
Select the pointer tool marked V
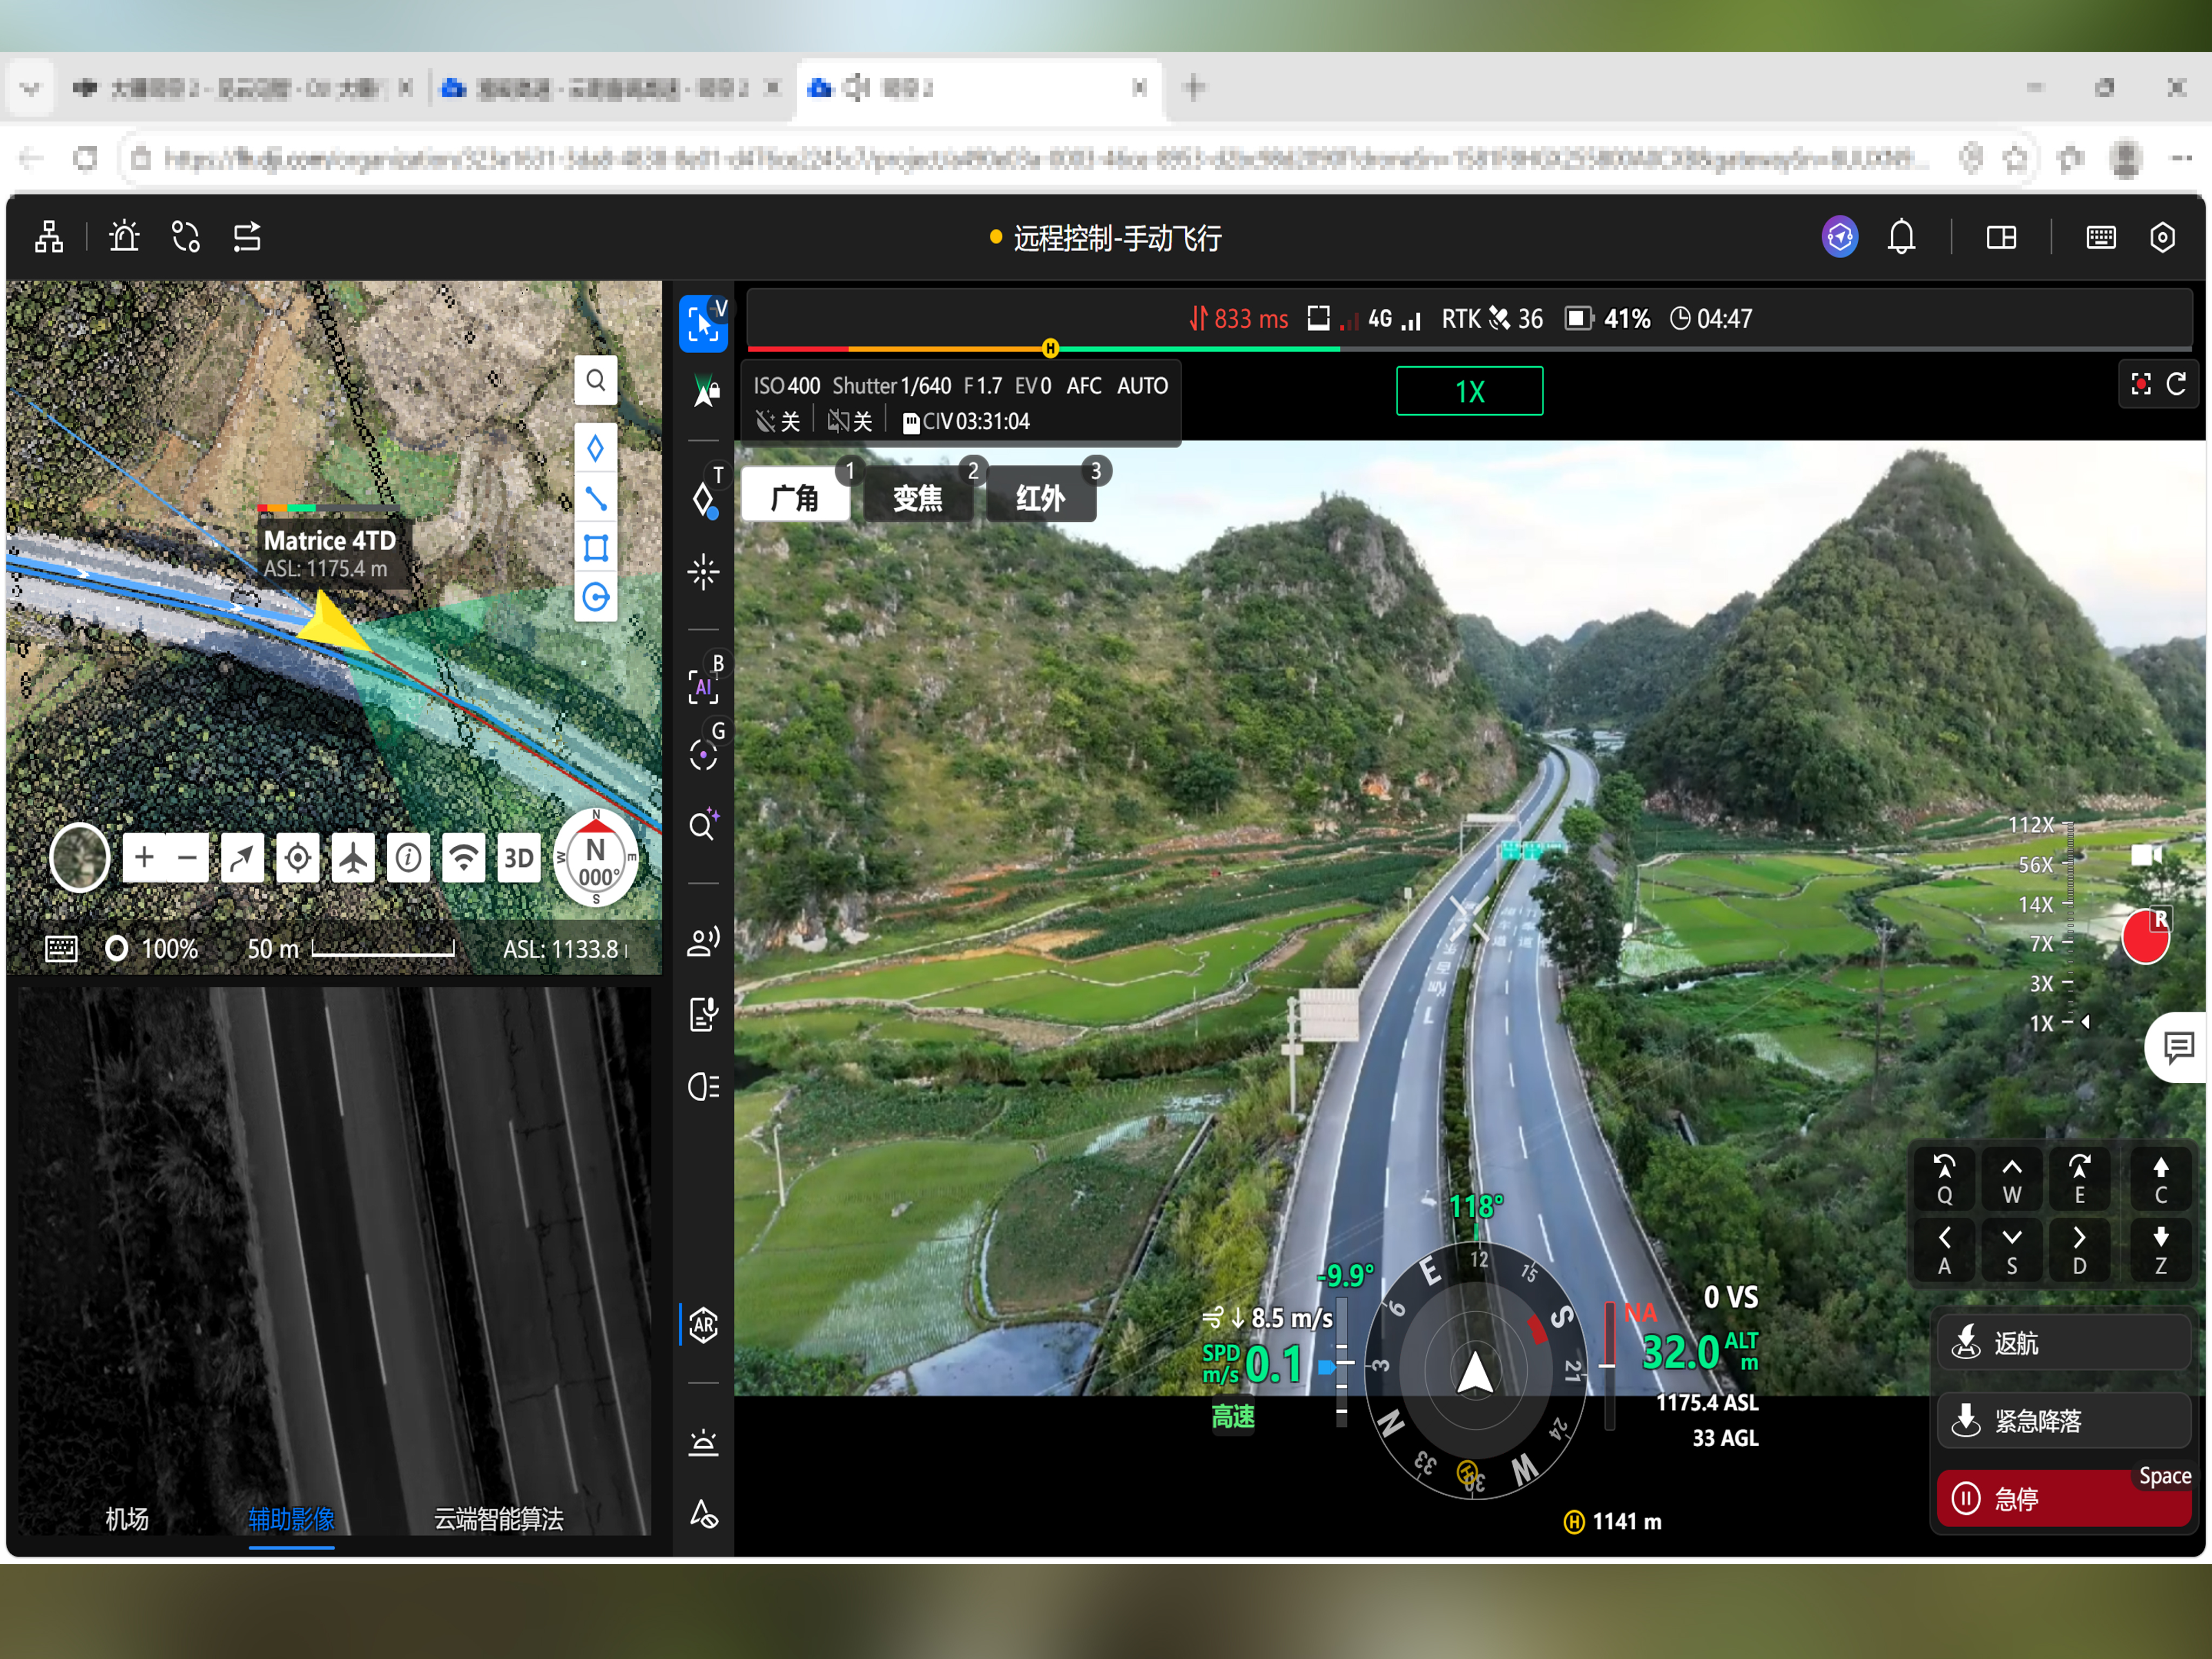click(x=703, y=323)
